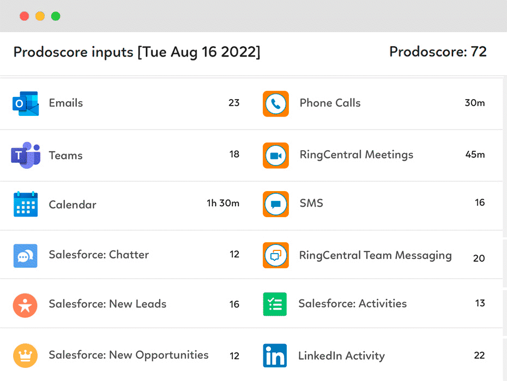Click the Prodoscore: 72 score text
This screenshot has width=507, height=381.
[x=438, y=52]
